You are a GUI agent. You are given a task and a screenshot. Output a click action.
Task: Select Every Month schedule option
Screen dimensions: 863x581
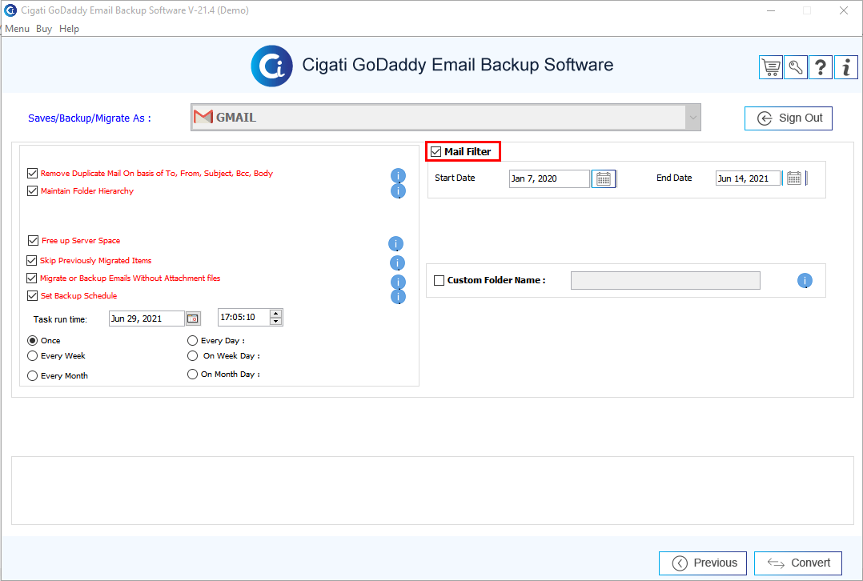coord(33,376)
